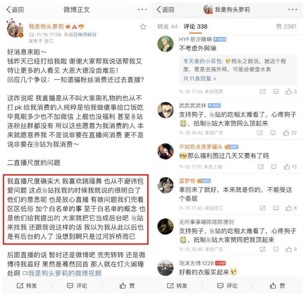
Task: Open the 赞 2381 likes tab
Action: [x=286, y=26]
